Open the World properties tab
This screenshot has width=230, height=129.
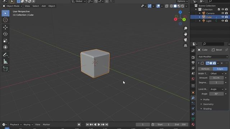(193, 79)
